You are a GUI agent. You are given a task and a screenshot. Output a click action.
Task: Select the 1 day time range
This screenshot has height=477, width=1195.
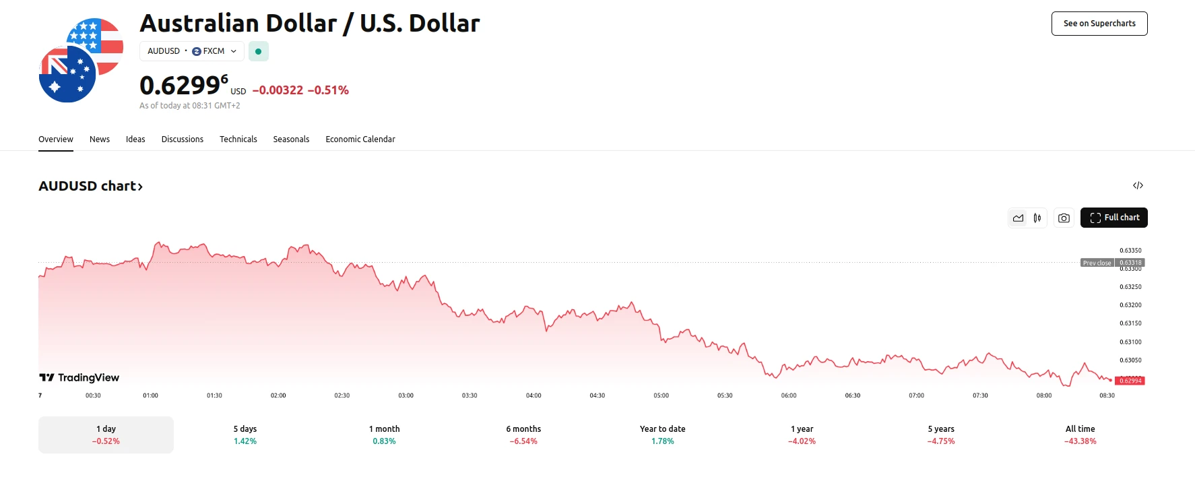pos(106,435)
